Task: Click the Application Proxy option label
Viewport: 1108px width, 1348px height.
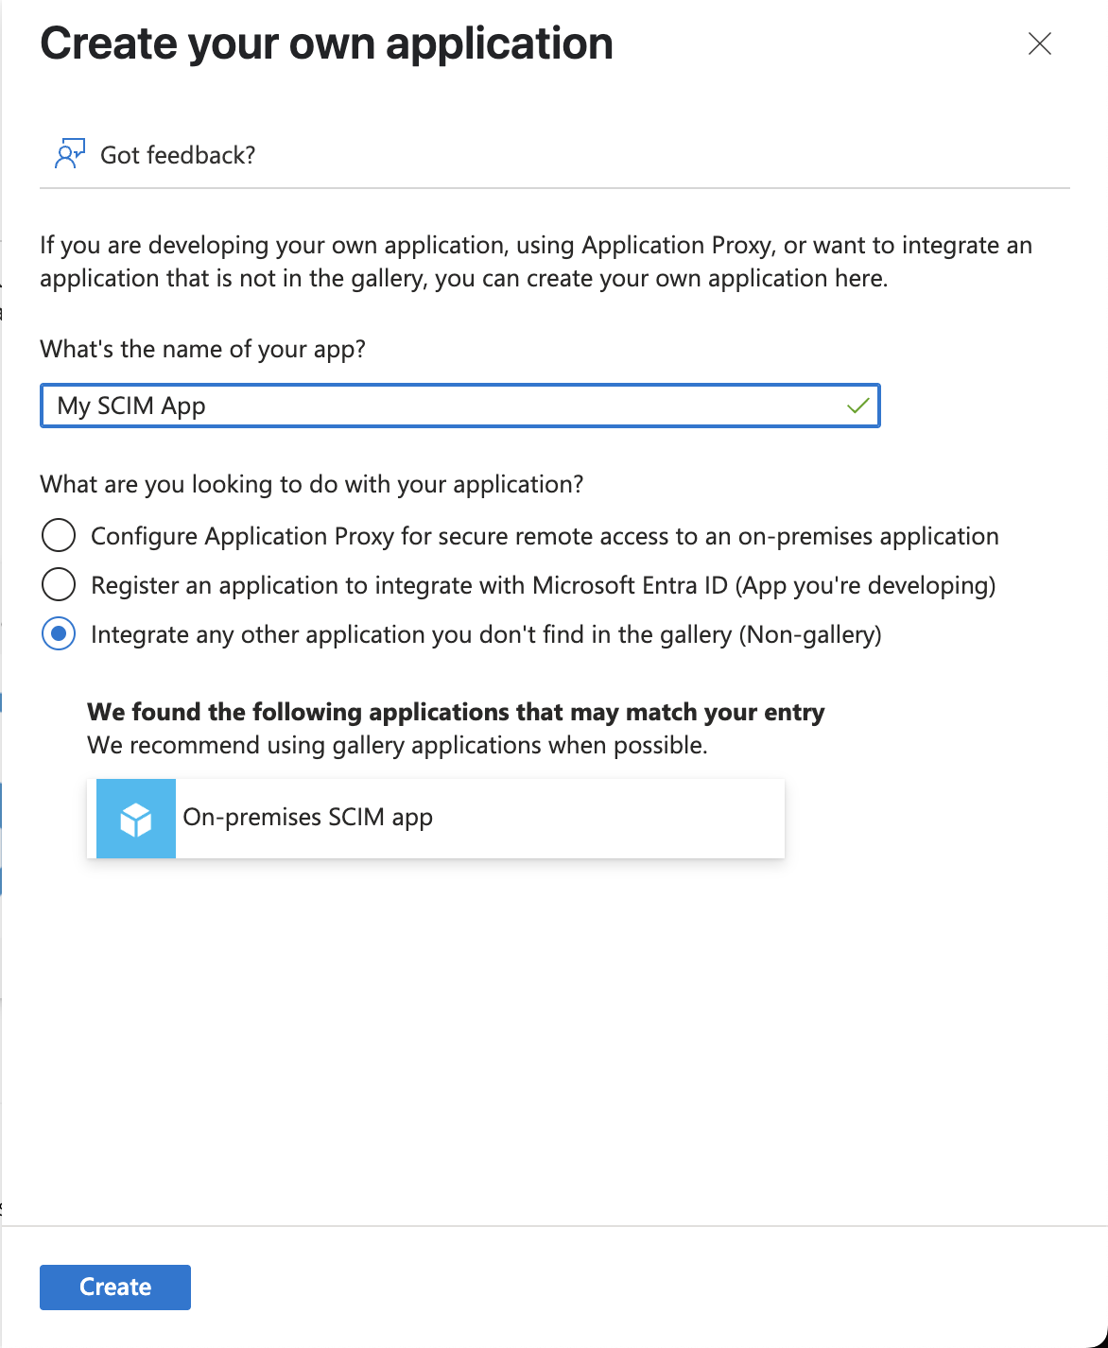Action: [x=544, y=535]
